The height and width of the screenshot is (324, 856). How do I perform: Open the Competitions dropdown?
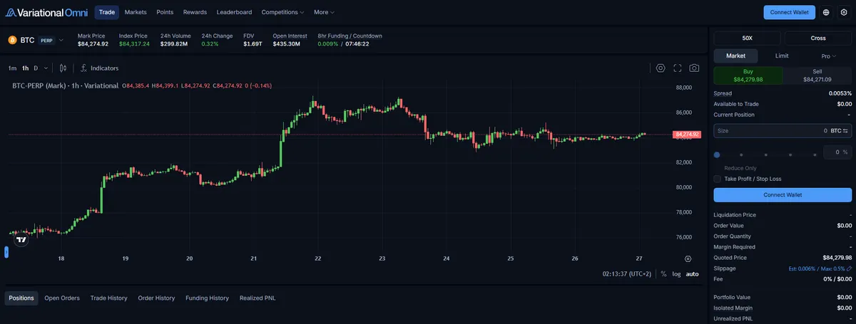[x=282, y=12]
